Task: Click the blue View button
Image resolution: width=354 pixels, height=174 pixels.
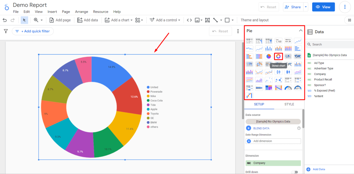Action: point(323,7)
